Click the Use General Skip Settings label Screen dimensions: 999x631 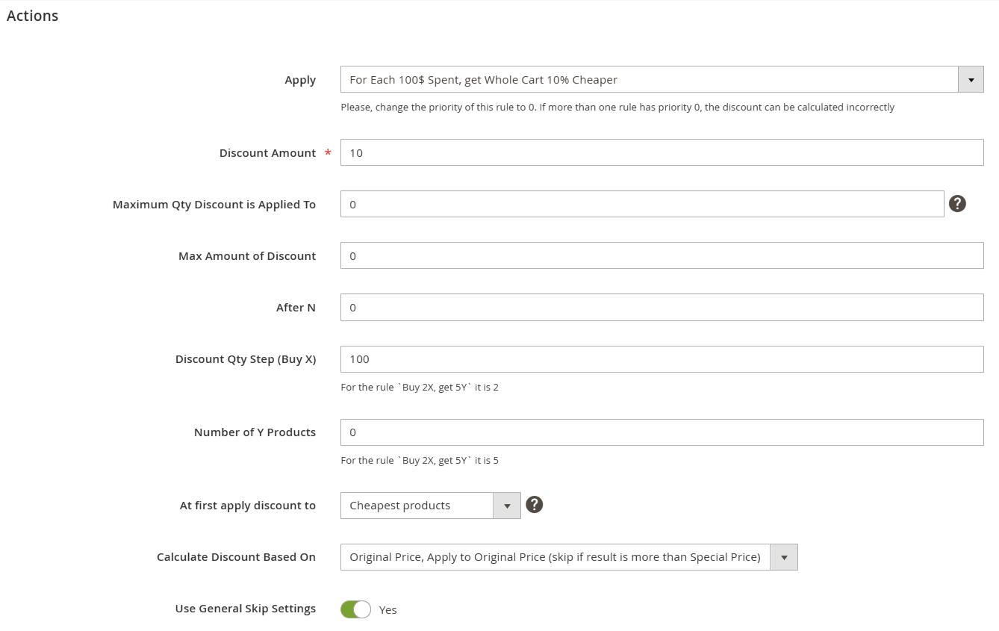coord(246,609)
